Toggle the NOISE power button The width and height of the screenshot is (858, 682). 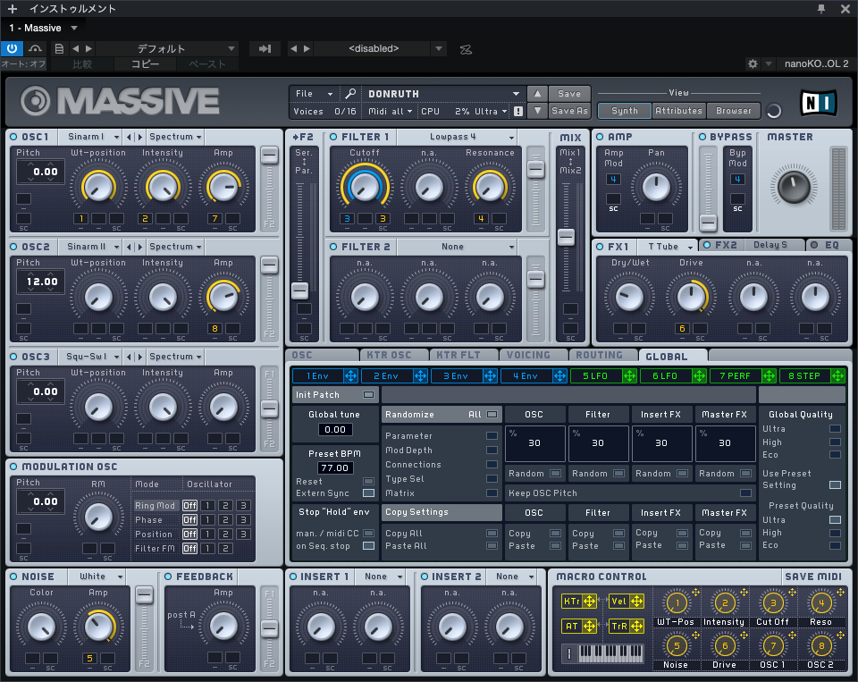coord(13,577)
